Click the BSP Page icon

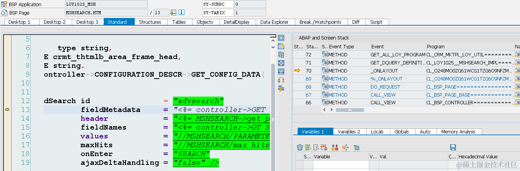pos(3,13)
